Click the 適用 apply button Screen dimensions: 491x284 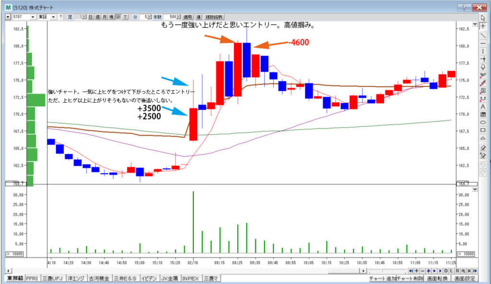pos(188,17)
